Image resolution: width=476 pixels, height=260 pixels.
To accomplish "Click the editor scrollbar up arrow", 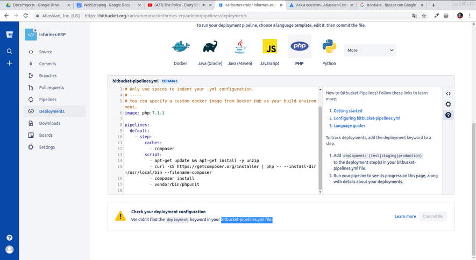I will pyautogui.click(x=320, y=89).
